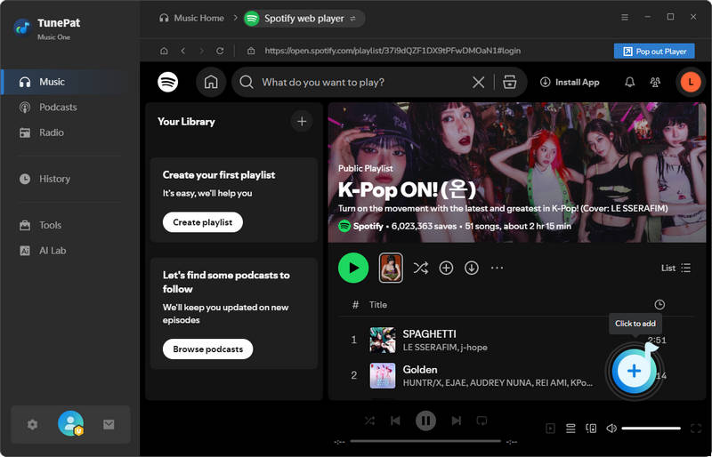This screenshot has height=457, width=712.
Task: Open Spotify notifications bell
Action: (629, 82)
